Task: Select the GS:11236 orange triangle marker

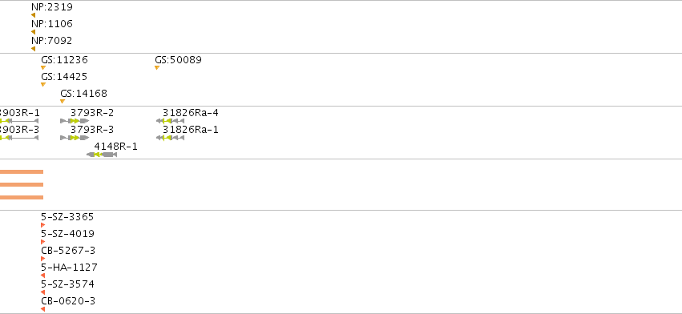Action: click(x=43, y=67)
